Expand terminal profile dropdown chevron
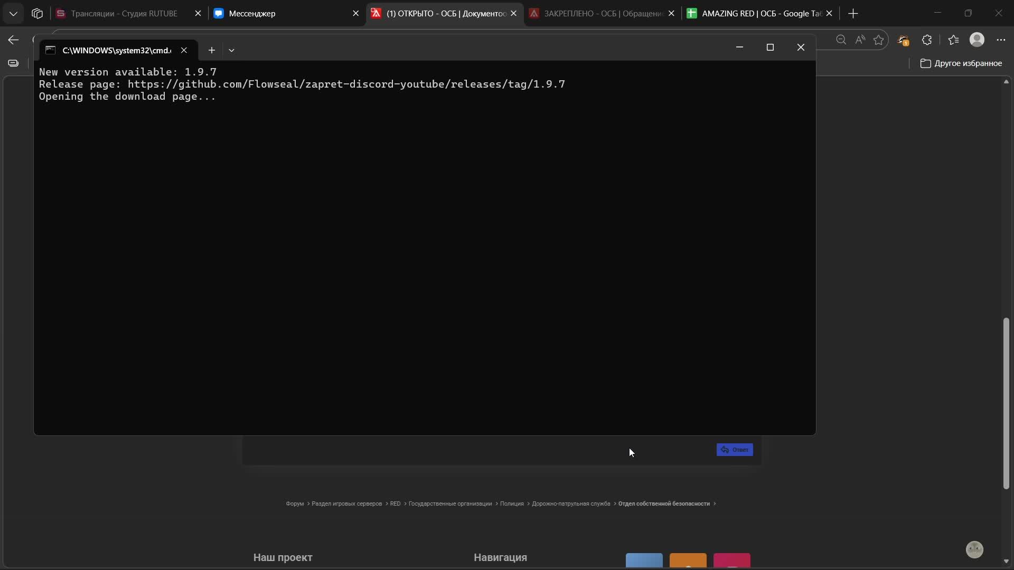Screen dimensions: 1014x570 231,50
